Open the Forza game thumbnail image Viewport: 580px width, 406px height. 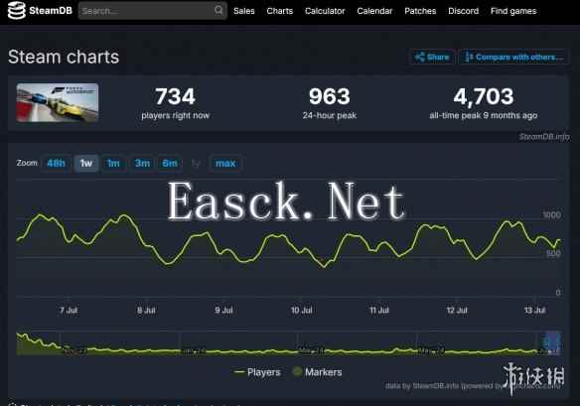pyautogui.click(x=58, y=102)
